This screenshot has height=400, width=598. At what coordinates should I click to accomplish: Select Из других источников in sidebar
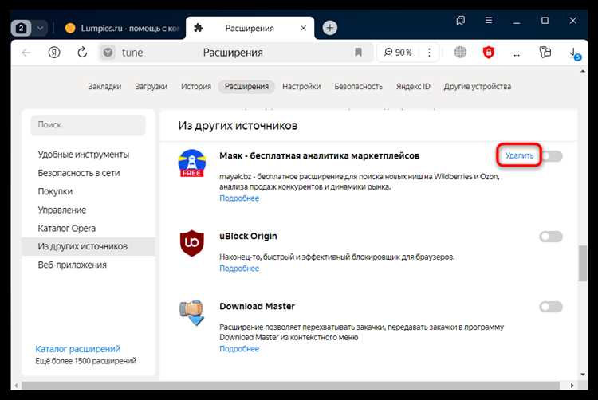click(x=89, y=246)
